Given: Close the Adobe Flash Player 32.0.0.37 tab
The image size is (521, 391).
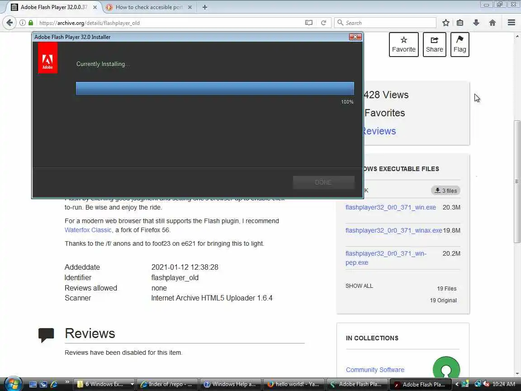Looking at the screenshot, I should coord(95,7).
